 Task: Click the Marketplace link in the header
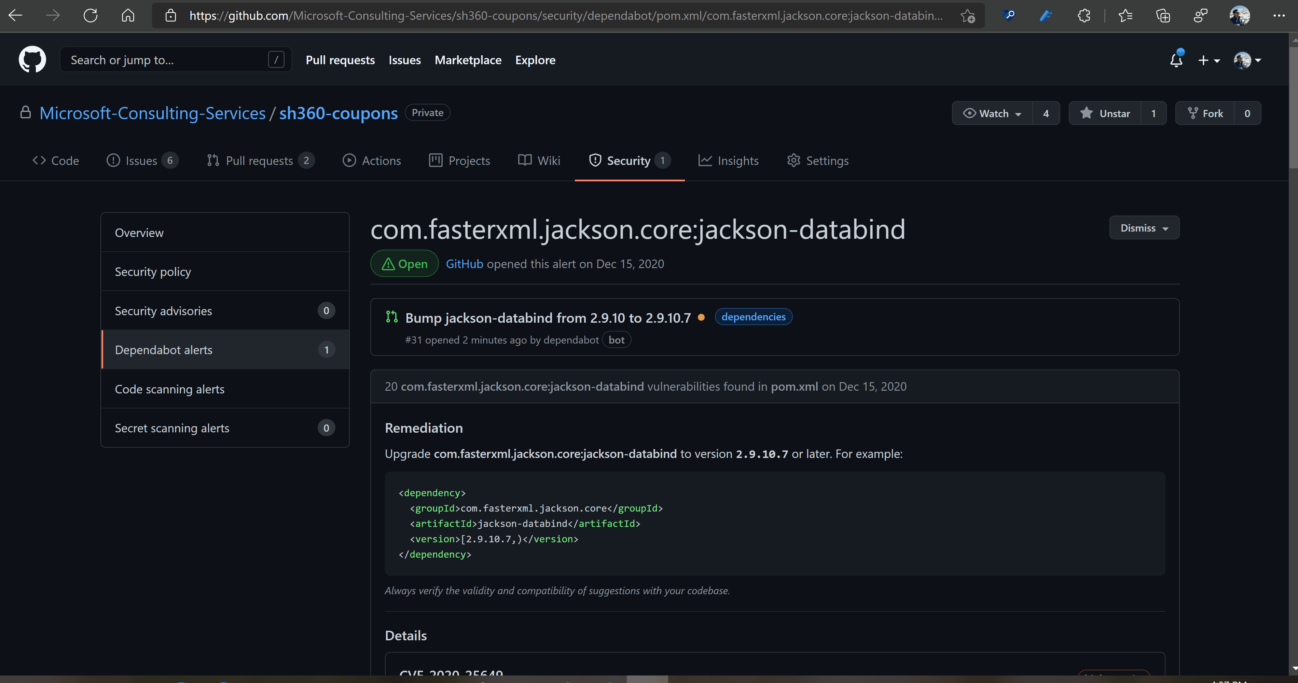tap(468, 60)
